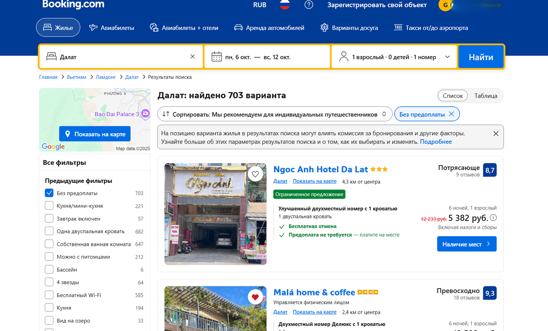Click the Вьетнам breadcrumb link
Viewport: 548px width, 331px height.
76,77
